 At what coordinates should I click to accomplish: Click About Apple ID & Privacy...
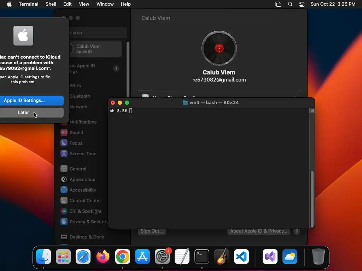pyautogui.click(x=258, y=231)
